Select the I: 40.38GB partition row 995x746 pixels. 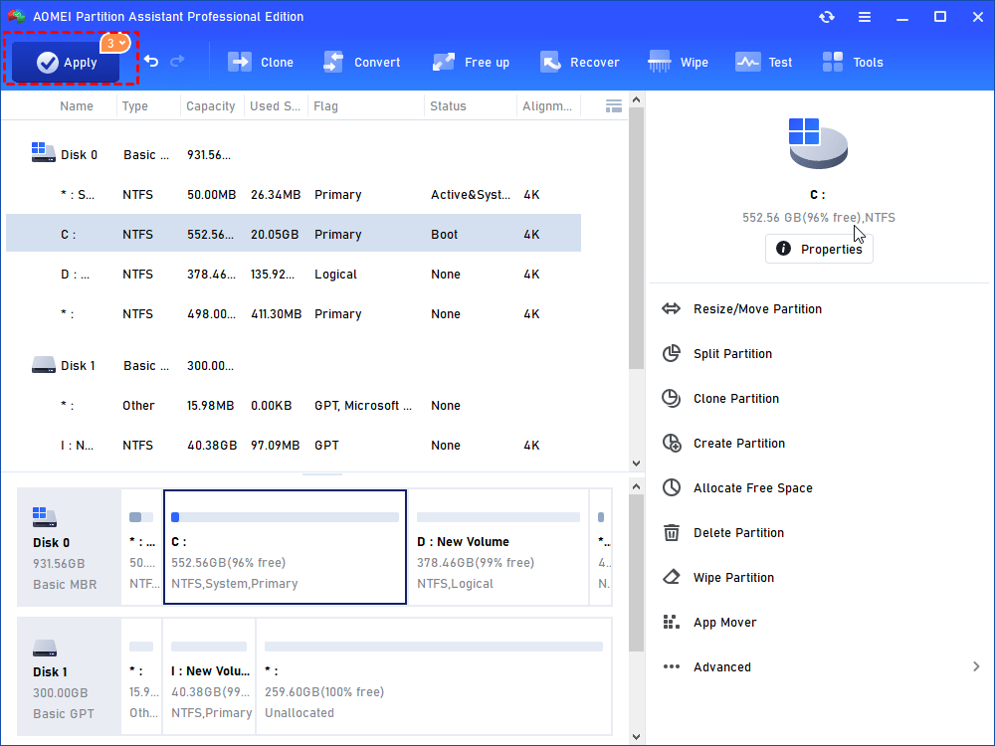point(294,446)
